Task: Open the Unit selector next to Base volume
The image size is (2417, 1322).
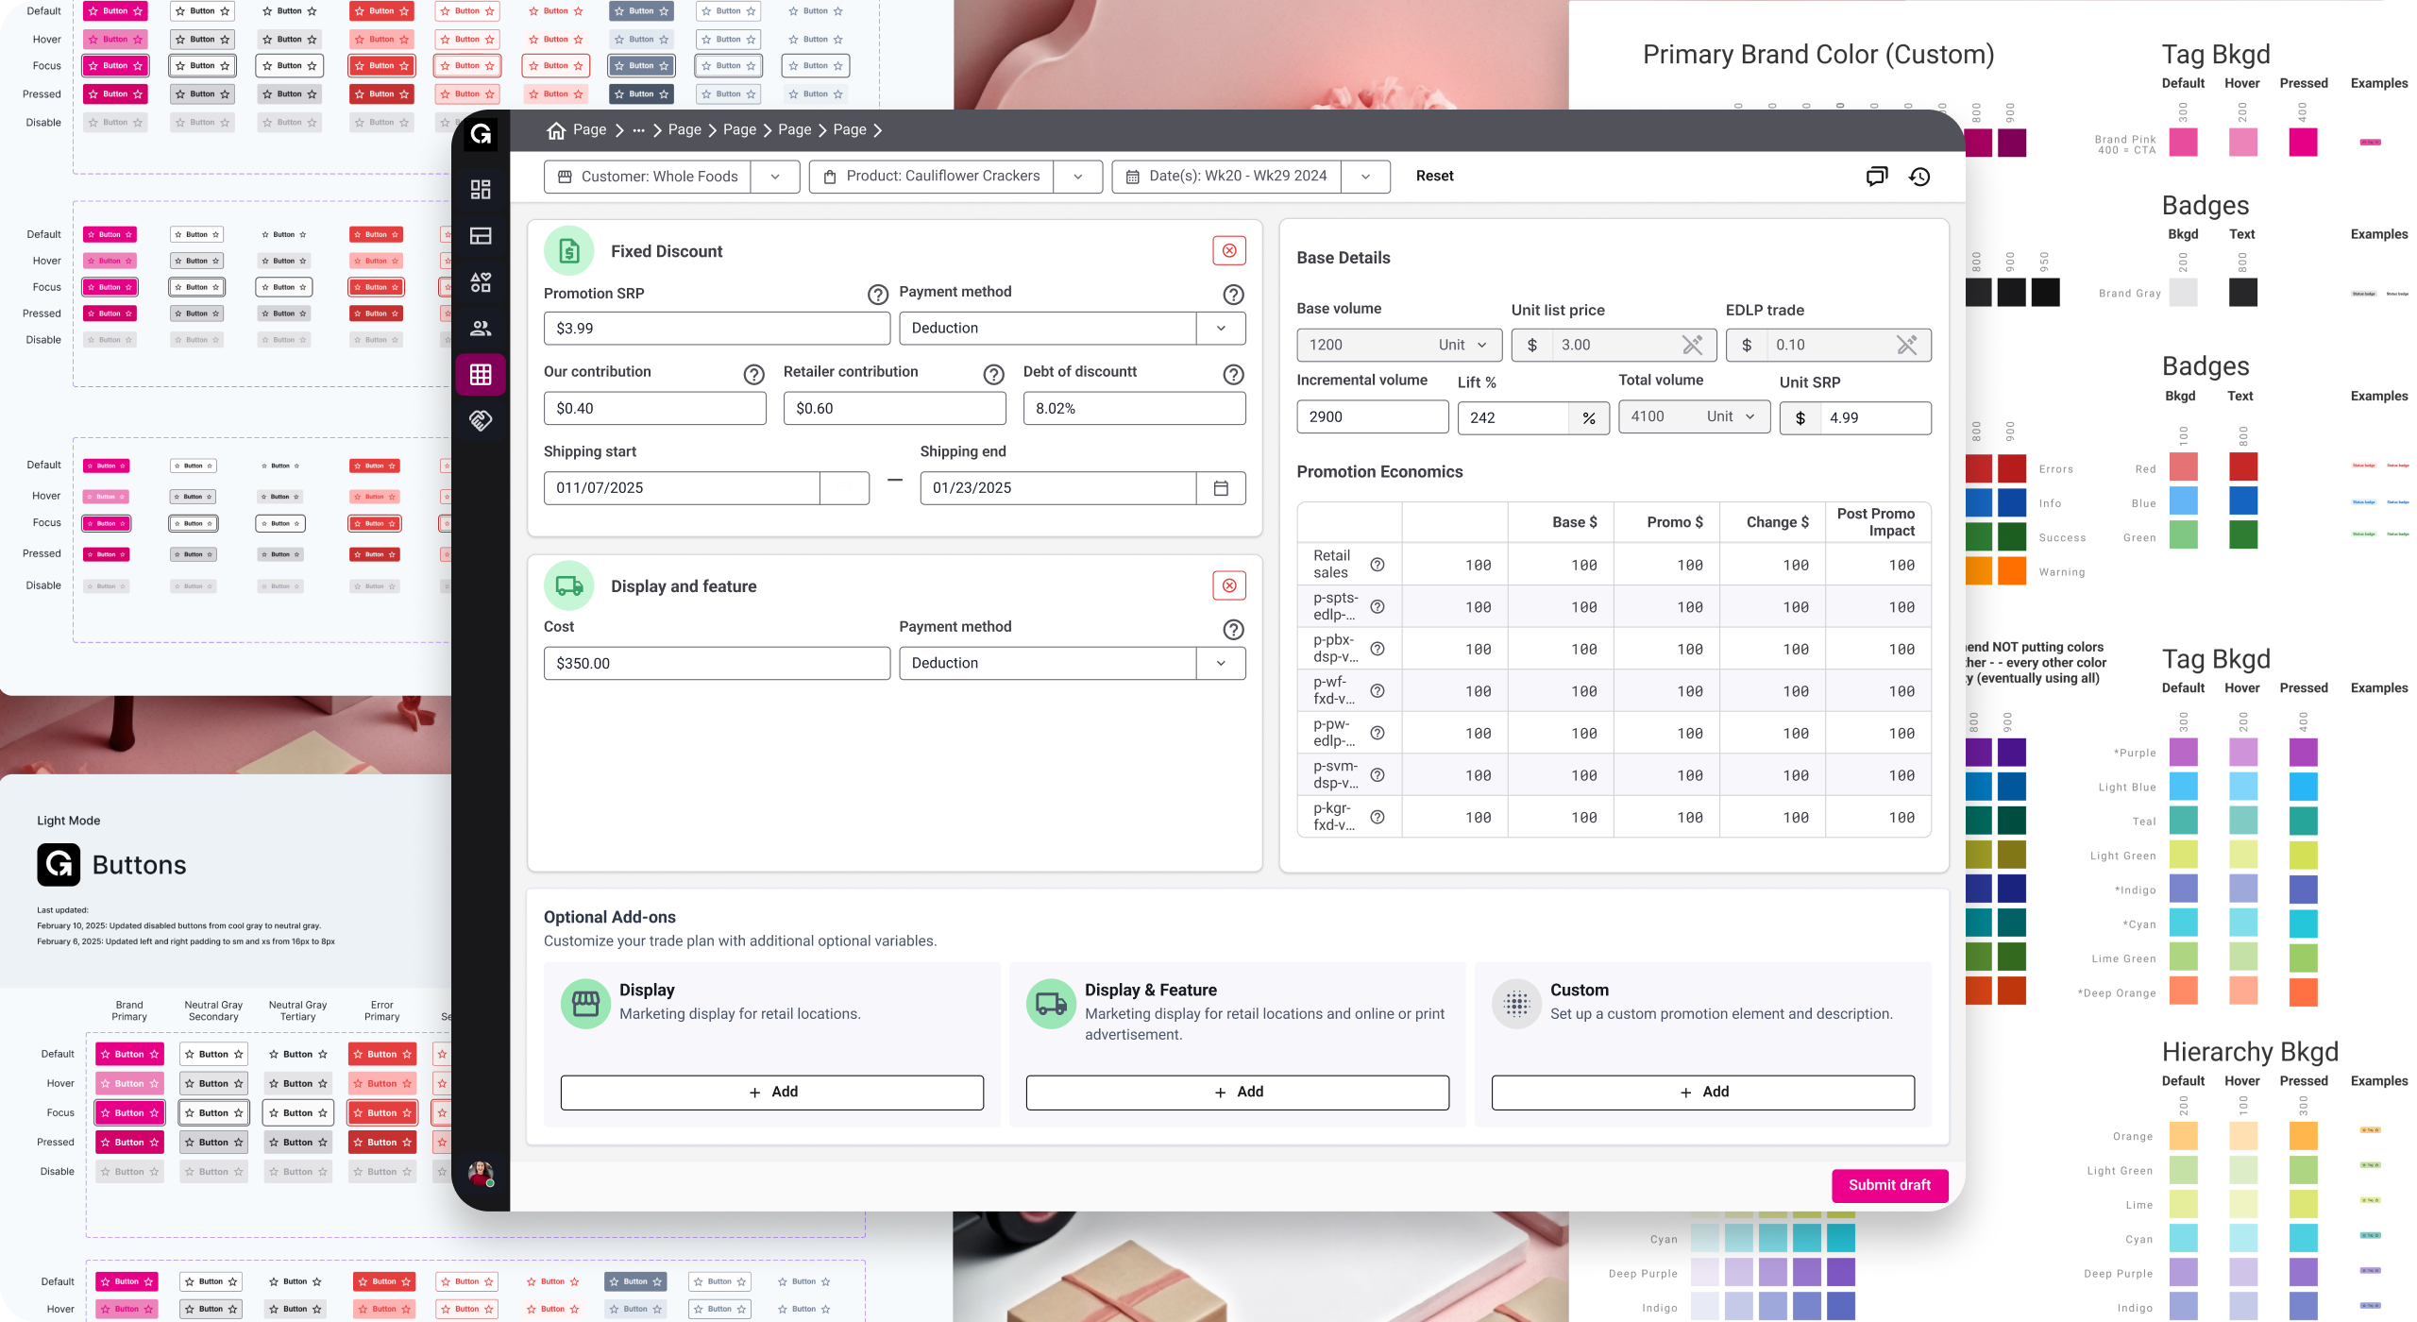Action: coord(1466,345)
